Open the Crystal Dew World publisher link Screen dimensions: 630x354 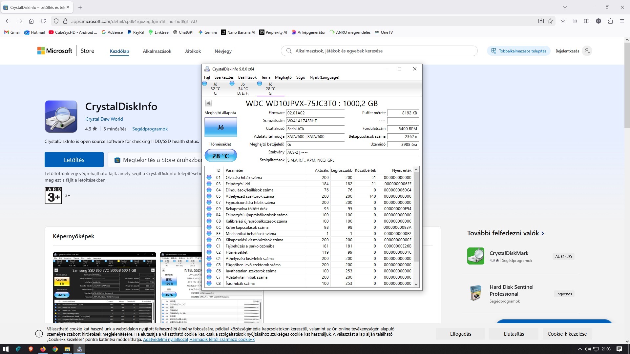[x=104, y=119]
